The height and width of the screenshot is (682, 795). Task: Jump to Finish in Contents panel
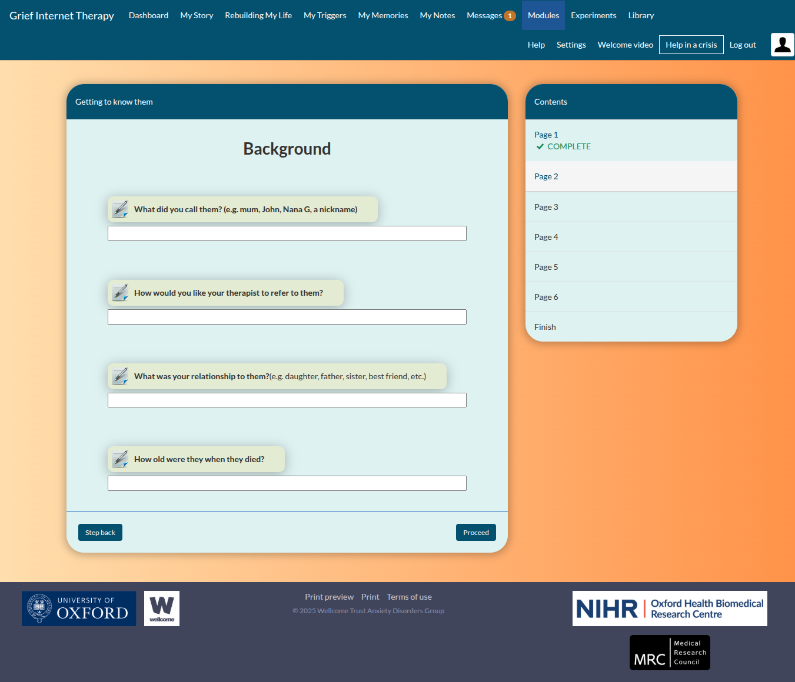tap(545, 327)
